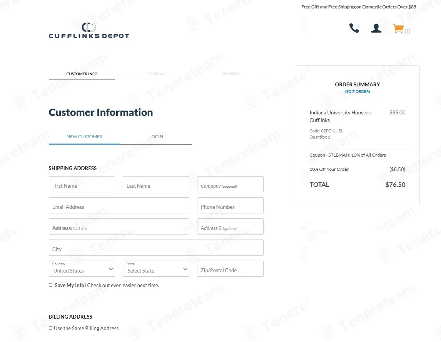Select the Phone Number field

[231, 205]
